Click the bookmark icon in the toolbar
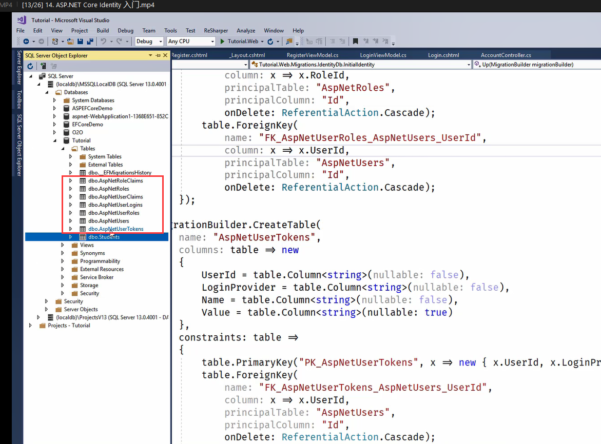The image size is (601, 444). coord(355,42)
